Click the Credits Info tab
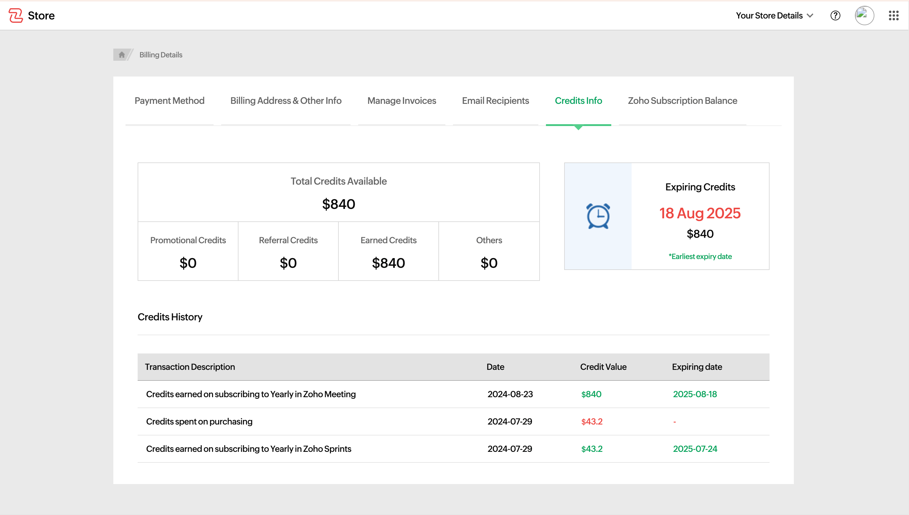This screenshot has height=515, width=909. coord(578,101)
